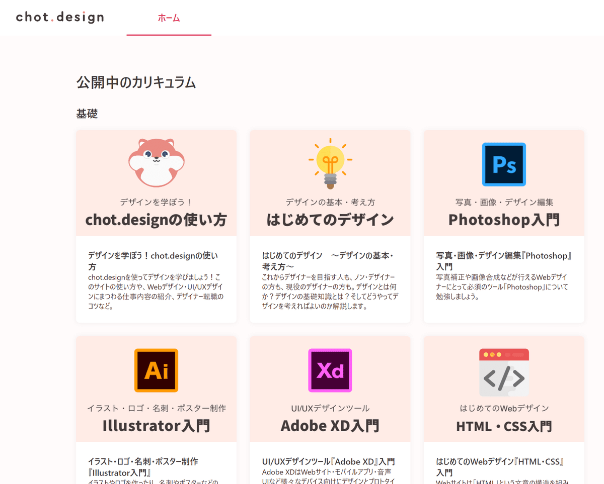
Task: Click the subtitle UI/UXデザインツール
Action: pyautogui.click(x=330, y=408)
